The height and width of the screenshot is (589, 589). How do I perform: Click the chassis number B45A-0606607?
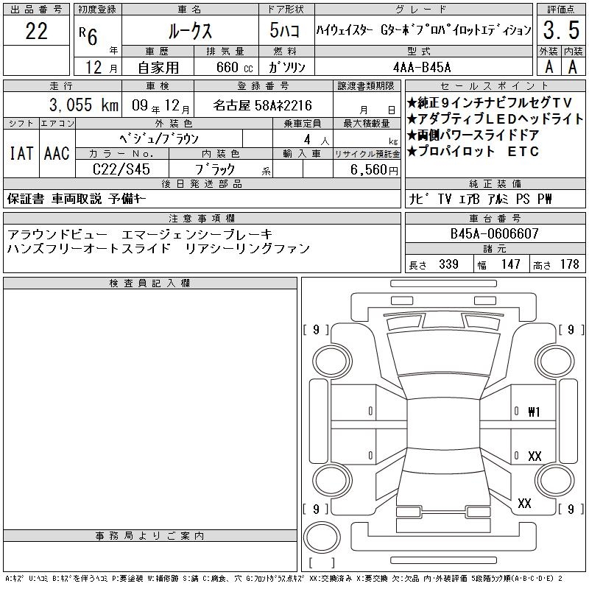[495, 233]
